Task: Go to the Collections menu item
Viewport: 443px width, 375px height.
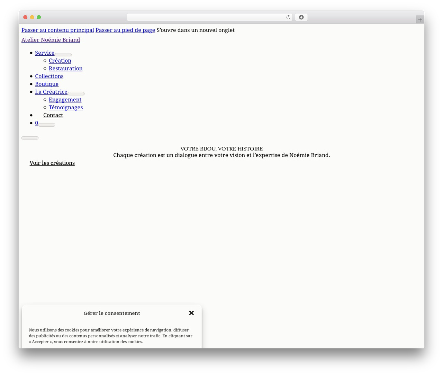Action: (49, 76)
